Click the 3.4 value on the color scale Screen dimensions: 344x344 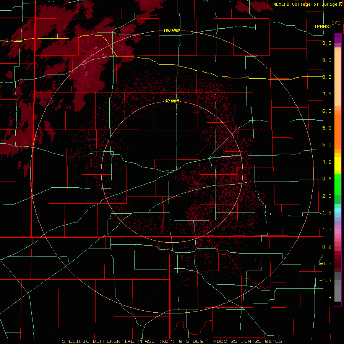[327, 179]
